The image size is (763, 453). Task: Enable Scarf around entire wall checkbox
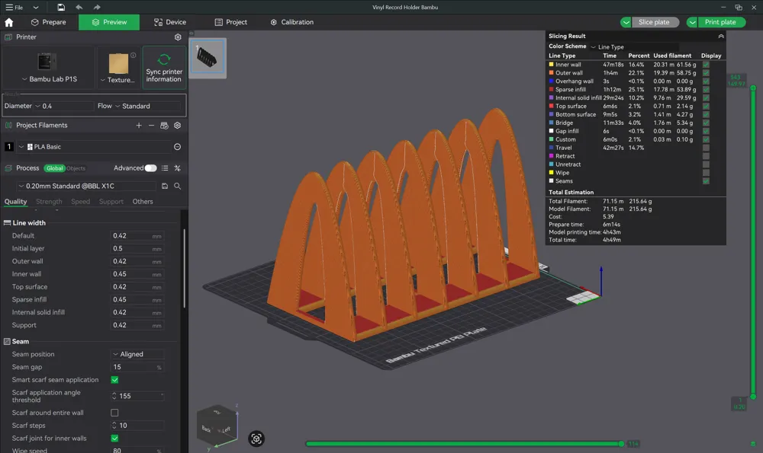tap(114, 413)
